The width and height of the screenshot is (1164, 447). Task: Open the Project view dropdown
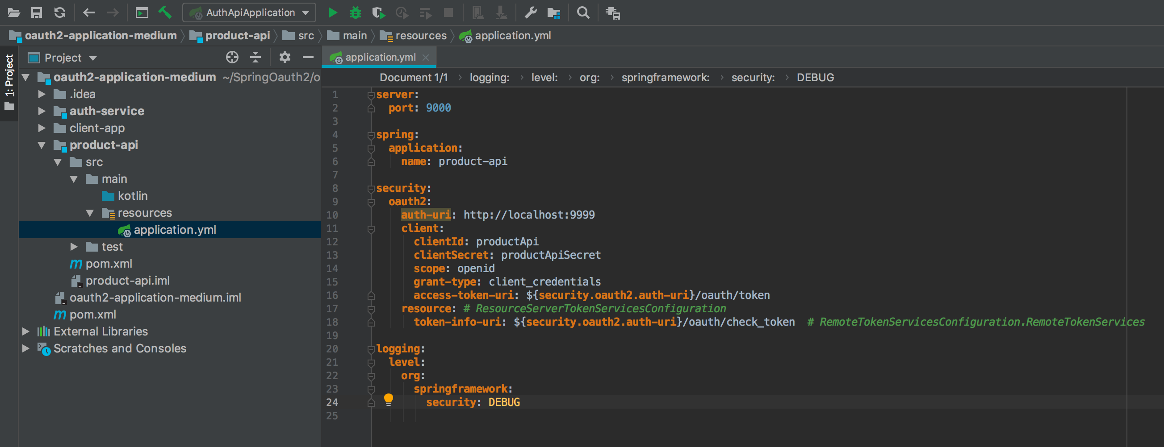coord(63,58)
